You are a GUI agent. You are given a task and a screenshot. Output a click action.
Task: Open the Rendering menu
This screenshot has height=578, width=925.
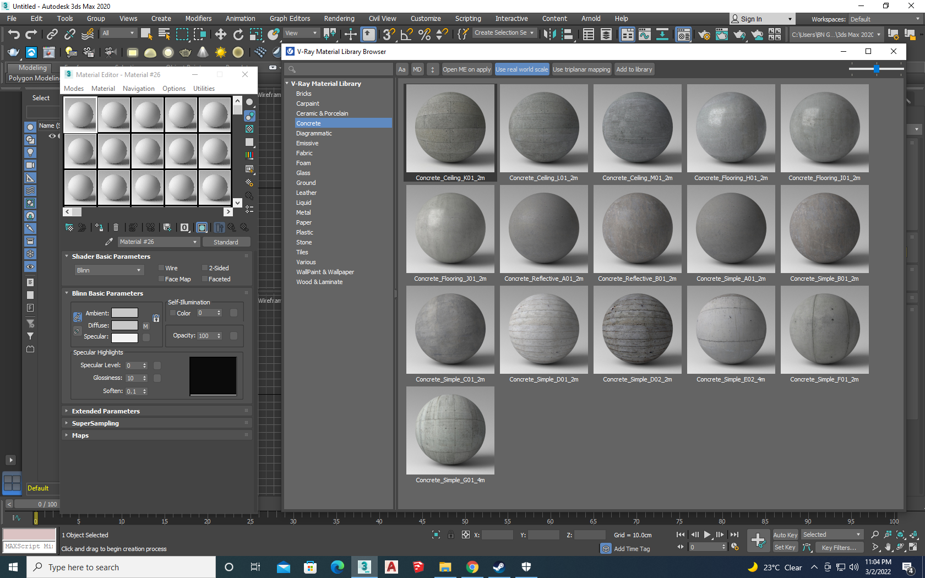[339, 18]
